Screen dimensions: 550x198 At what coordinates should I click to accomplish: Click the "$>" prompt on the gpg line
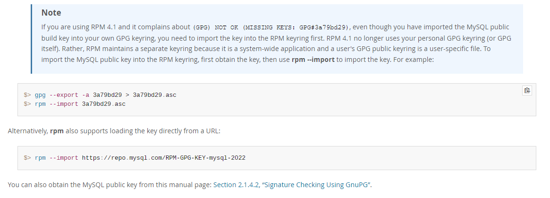[27, 95]
